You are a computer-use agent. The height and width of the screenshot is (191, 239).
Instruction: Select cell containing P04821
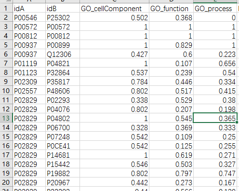63,63
